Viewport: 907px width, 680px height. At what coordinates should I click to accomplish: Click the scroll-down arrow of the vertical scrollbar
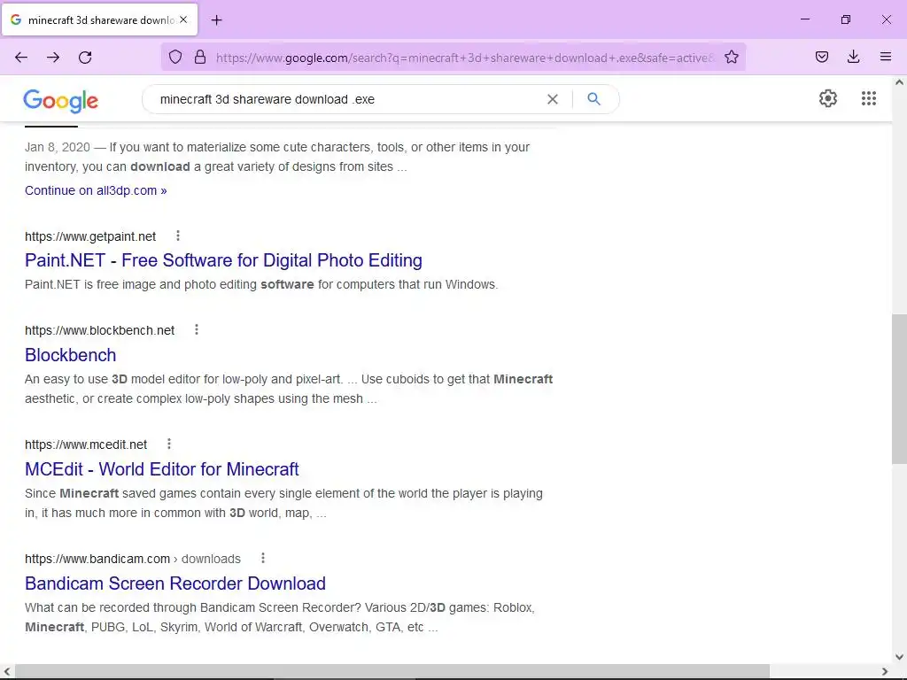tap(899, 657)
